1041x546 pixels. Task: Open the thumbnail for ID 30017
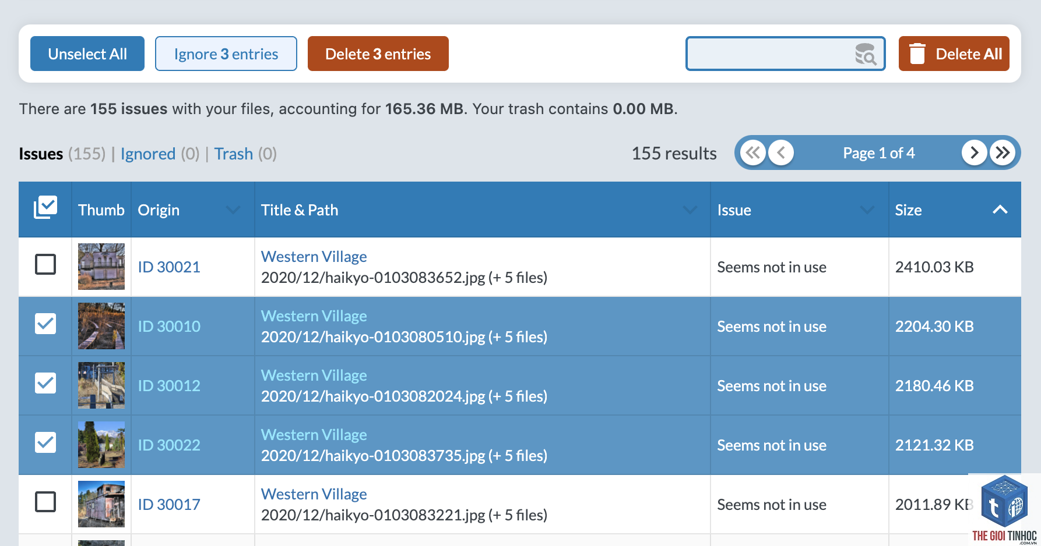101,504
